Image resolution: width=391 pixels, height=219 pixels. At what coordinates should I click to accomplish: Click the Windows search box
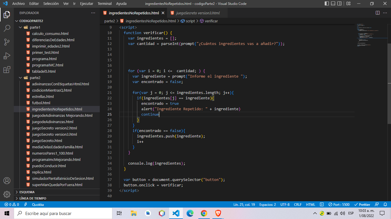point(63,213)
